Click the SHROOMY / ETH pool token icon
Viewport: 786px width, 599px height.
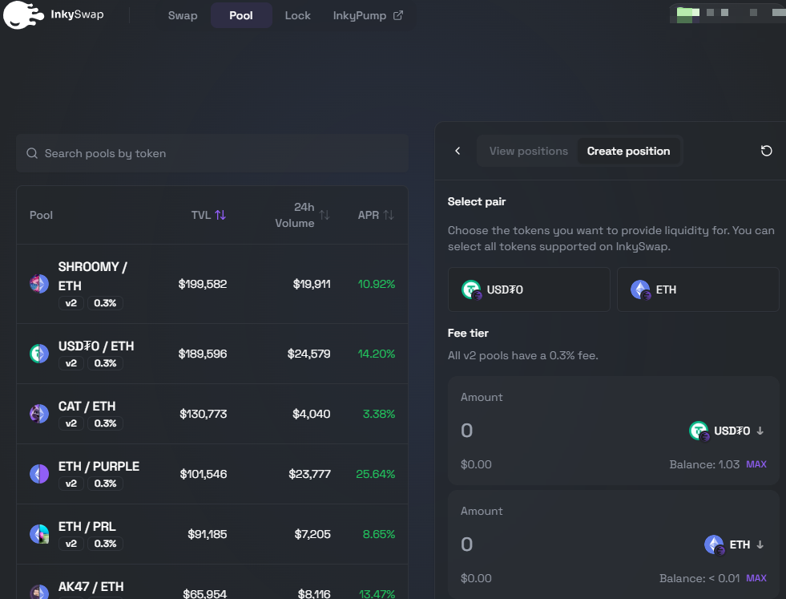point(39,283)
